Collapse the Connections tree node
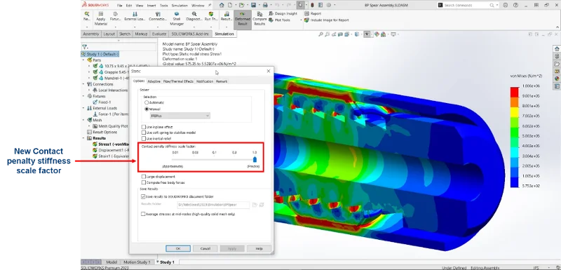Screen dimensions: 561x270 [x=84, y=84]
